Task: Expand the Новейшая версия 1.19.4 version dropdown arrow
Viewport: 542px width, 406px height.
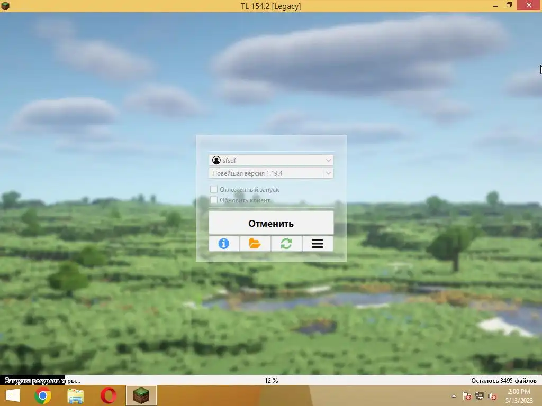Action: pos(328,173)
